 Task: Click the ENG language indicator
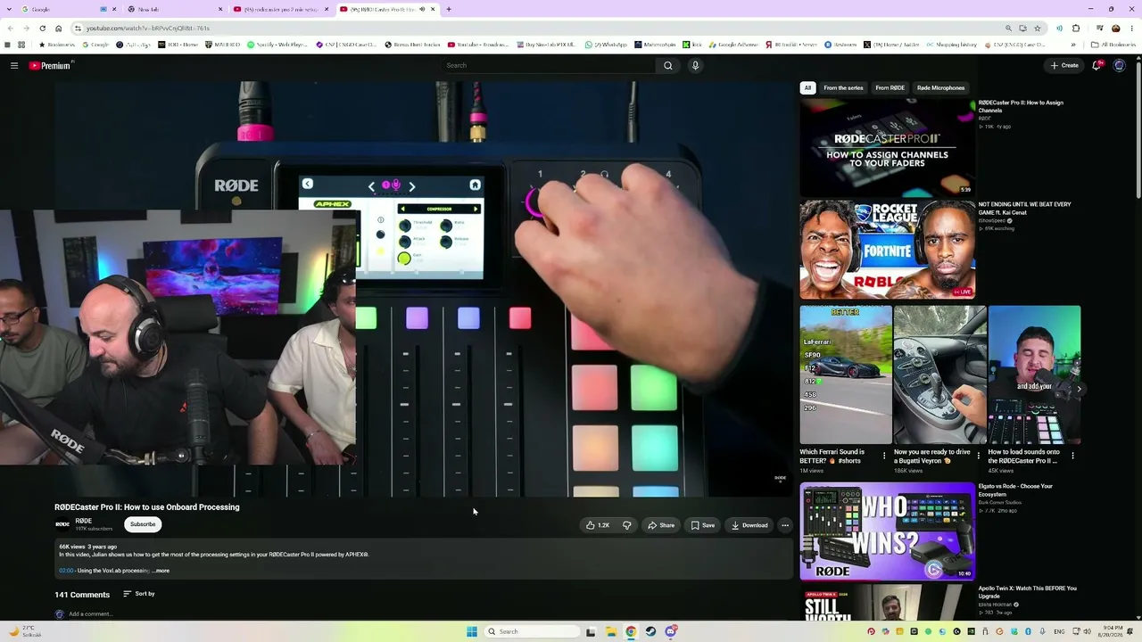pos(1060,631)
